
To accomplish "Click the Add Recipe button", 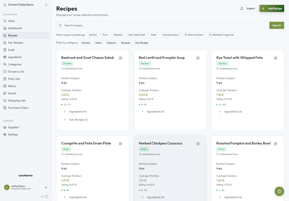I will [272, 8].
